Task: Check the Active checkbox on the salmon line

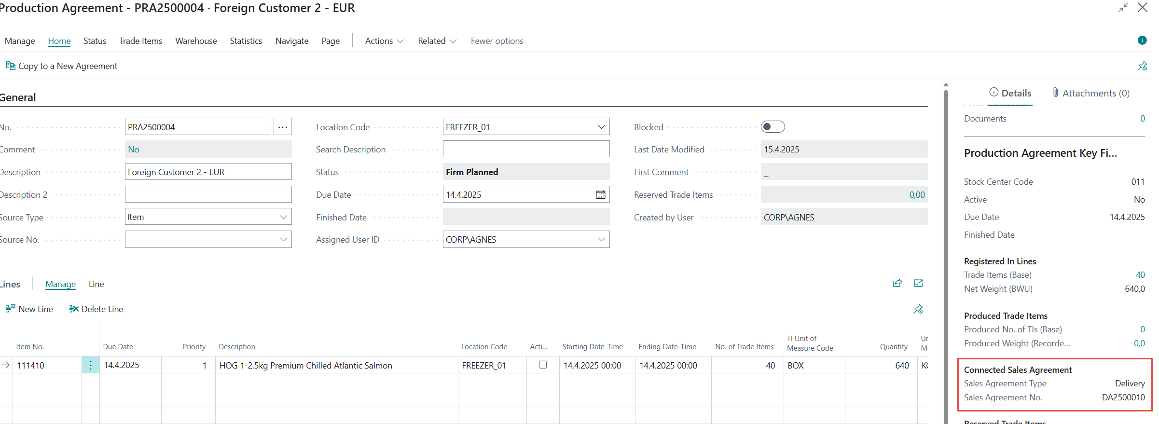Action: pos(543,365)
